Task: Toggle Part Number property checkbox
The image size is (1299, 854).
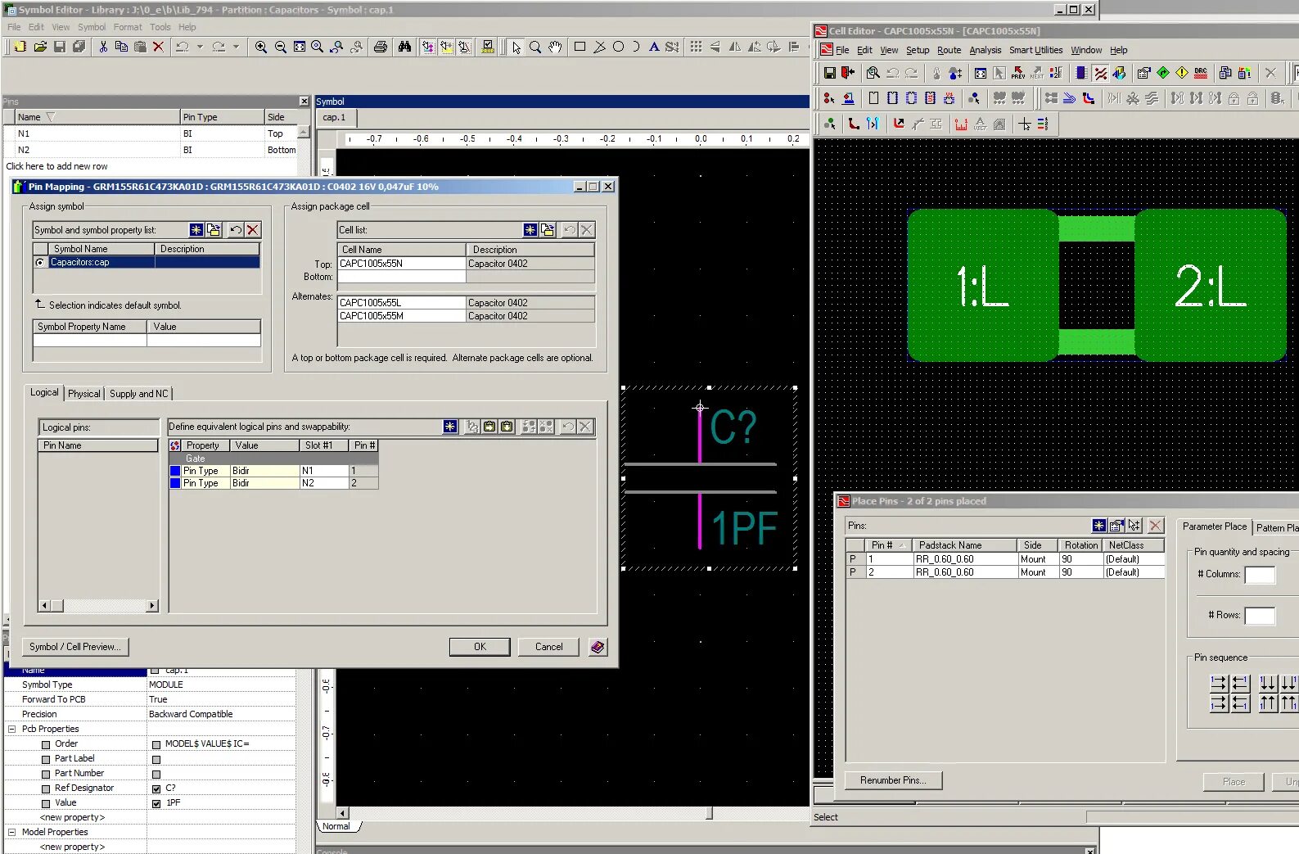Action: 46,774
